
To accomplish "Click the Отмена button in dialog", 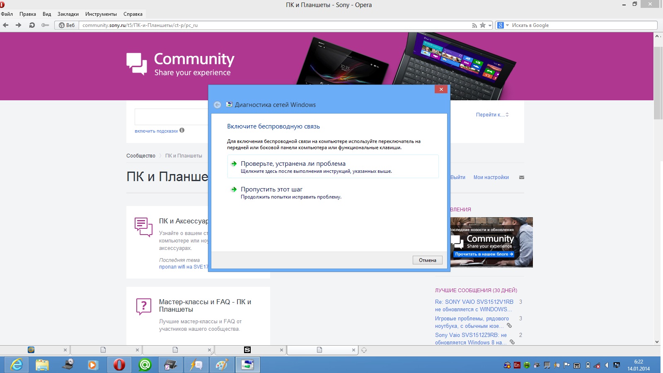I will pos(428,260).
